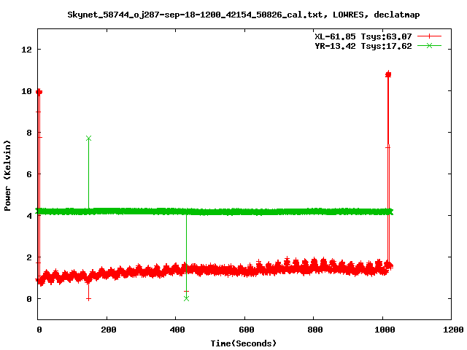Select legend entry YR-13.42 Tsys:17.62

(x=363, y=46)
